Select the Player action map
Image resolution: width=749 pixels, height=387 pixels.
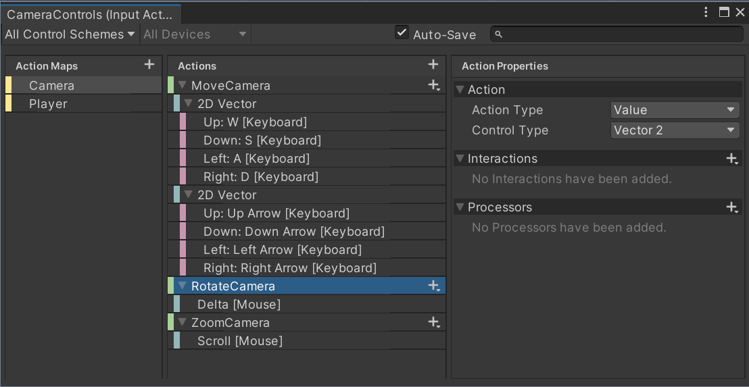[x=48, y=104]
